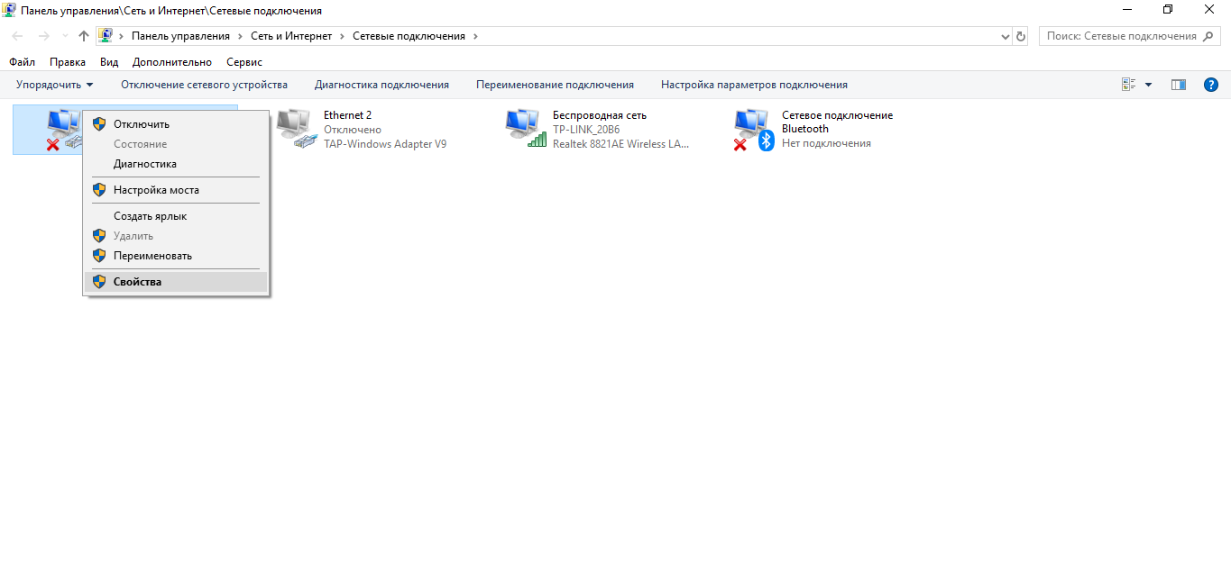Open the help question mark icon
Viewport: 1231px width, 562px height.
1211,85
